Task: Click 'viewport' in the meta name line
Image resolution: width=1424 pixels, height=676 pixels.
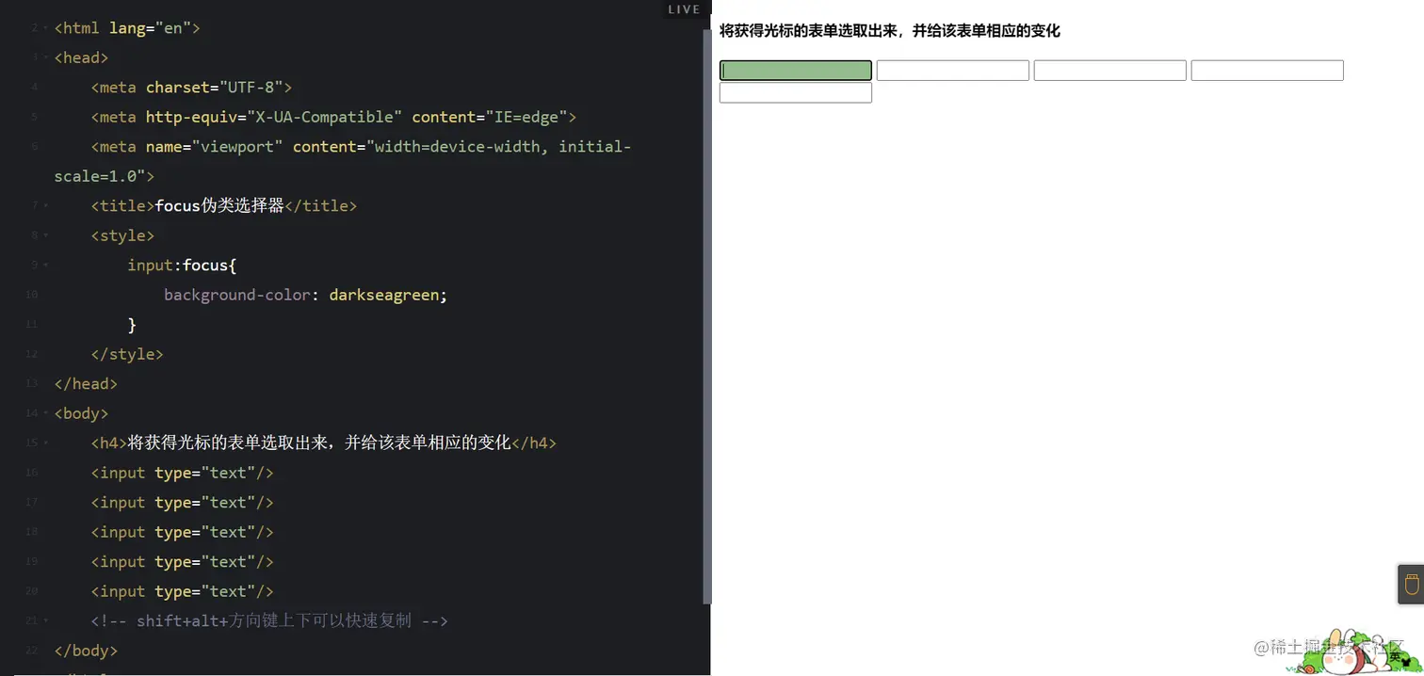Action: [x=237, y=147]
